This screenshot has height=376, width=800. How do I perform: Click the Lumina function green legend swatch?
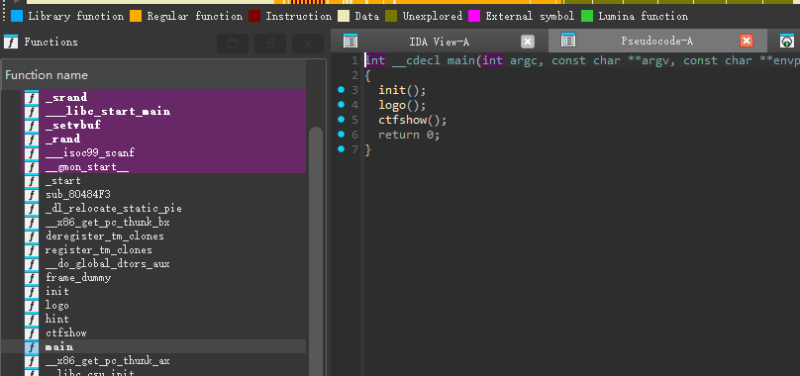tap(587, 16)
